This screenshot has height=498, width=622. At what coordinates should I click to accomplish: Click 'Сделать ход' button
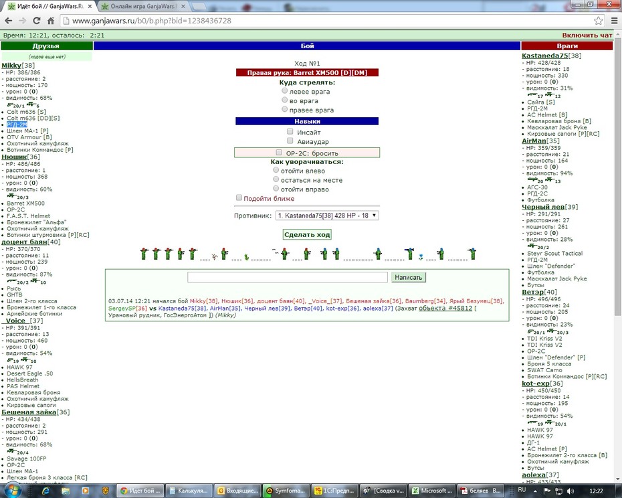pos(307,234)
